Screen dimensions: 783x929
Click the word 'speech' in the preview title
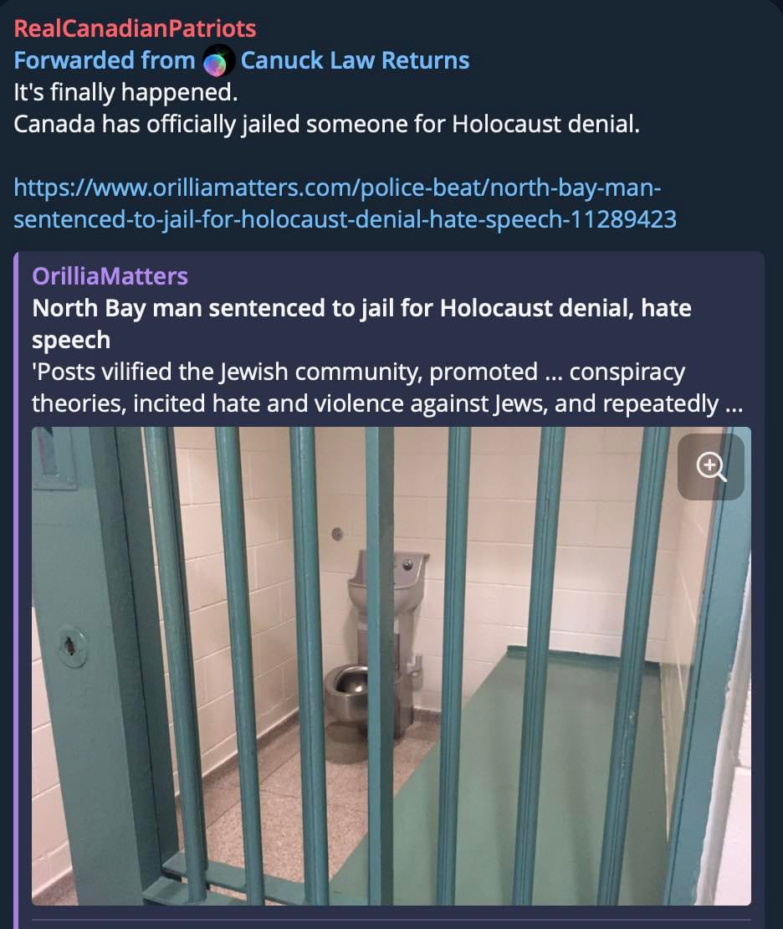coord(71,340)
